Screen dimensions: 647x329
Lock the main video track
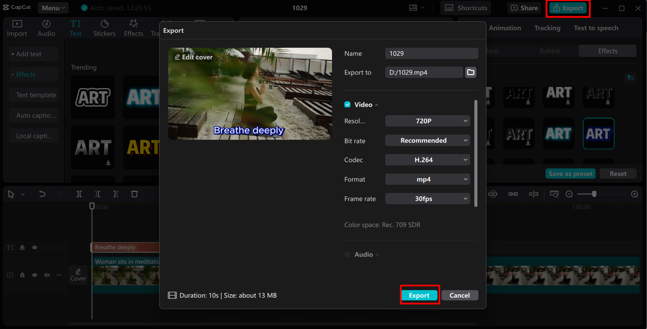(22, 275)
